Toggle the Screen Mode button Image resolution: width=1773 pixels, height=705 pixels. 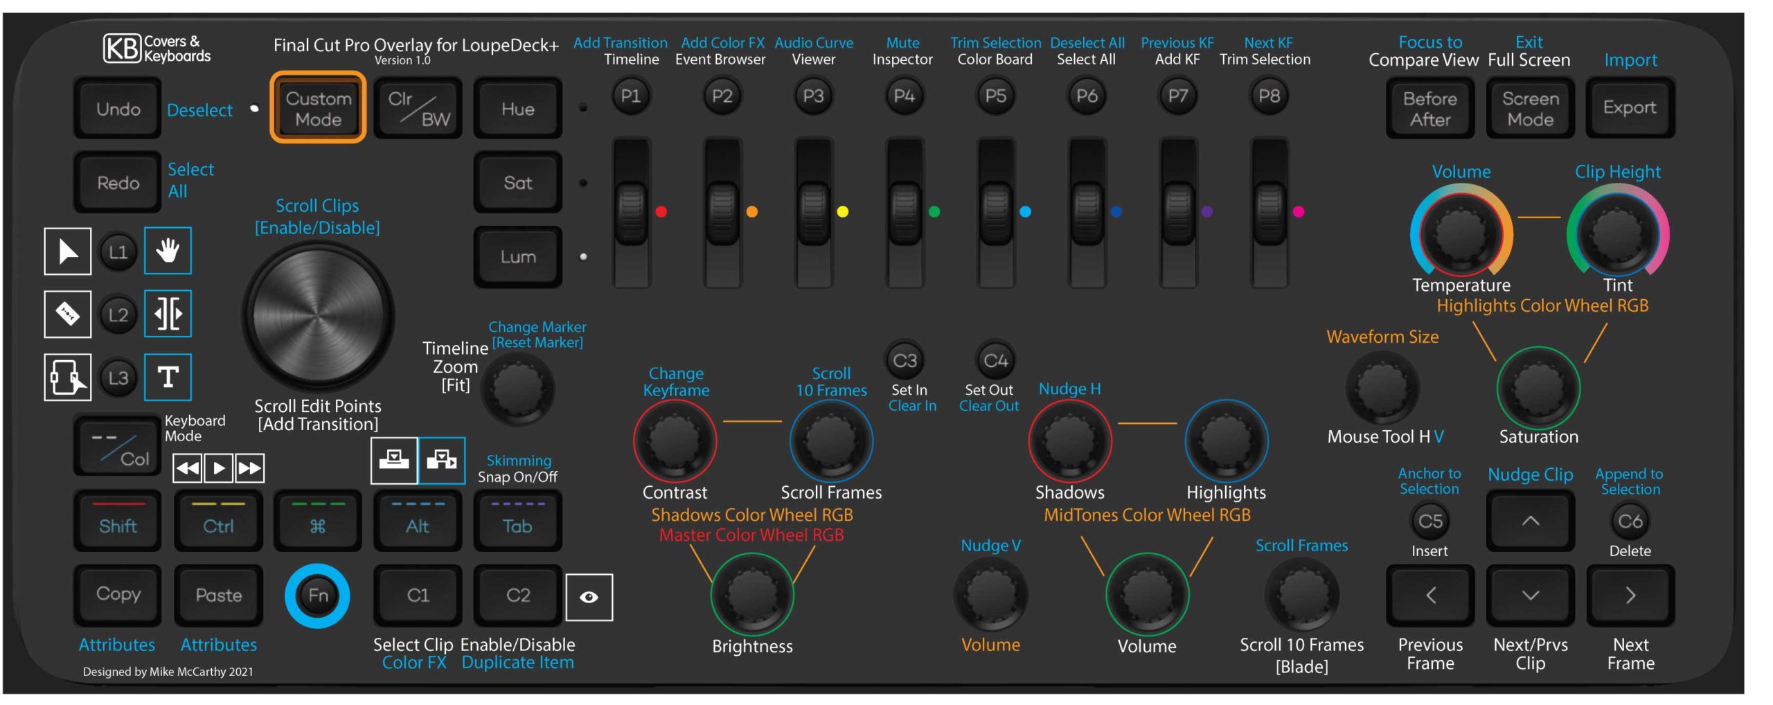(x=1531, y=109)
